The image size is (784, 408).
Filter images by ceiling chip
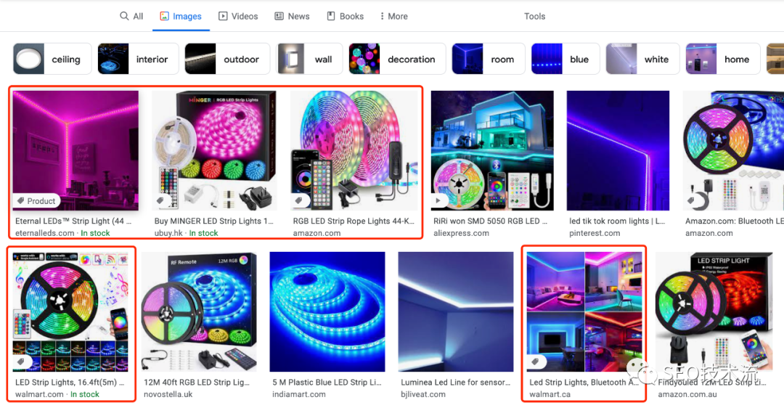(52, 60)
